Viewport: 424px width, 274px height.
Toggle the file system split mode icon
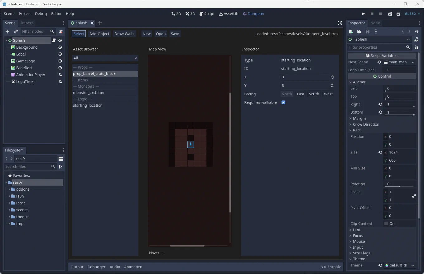point(60,159)
